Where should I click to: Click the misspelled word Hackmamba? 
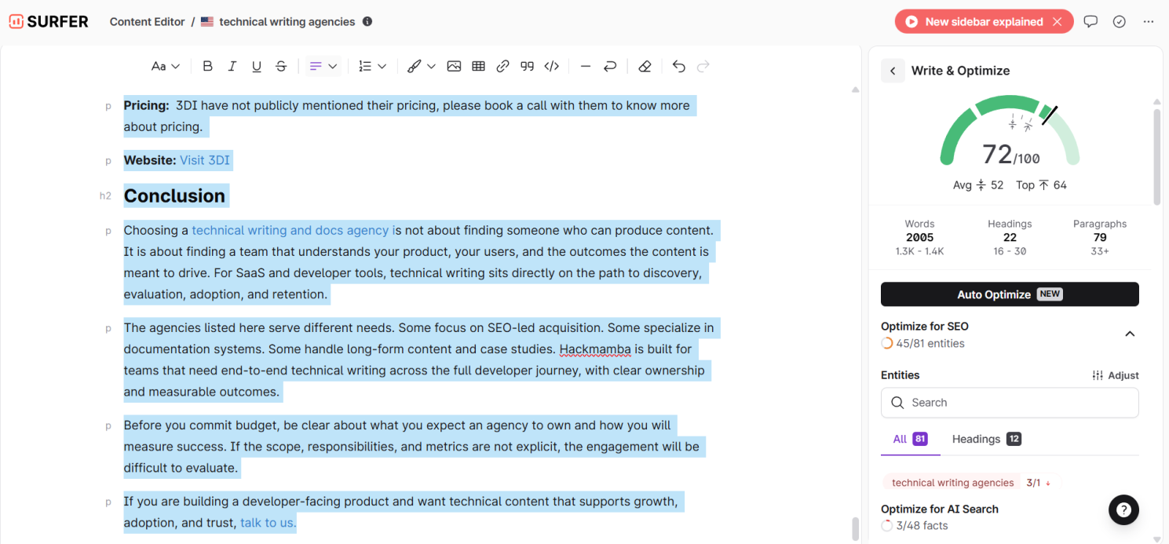(595, 349)
